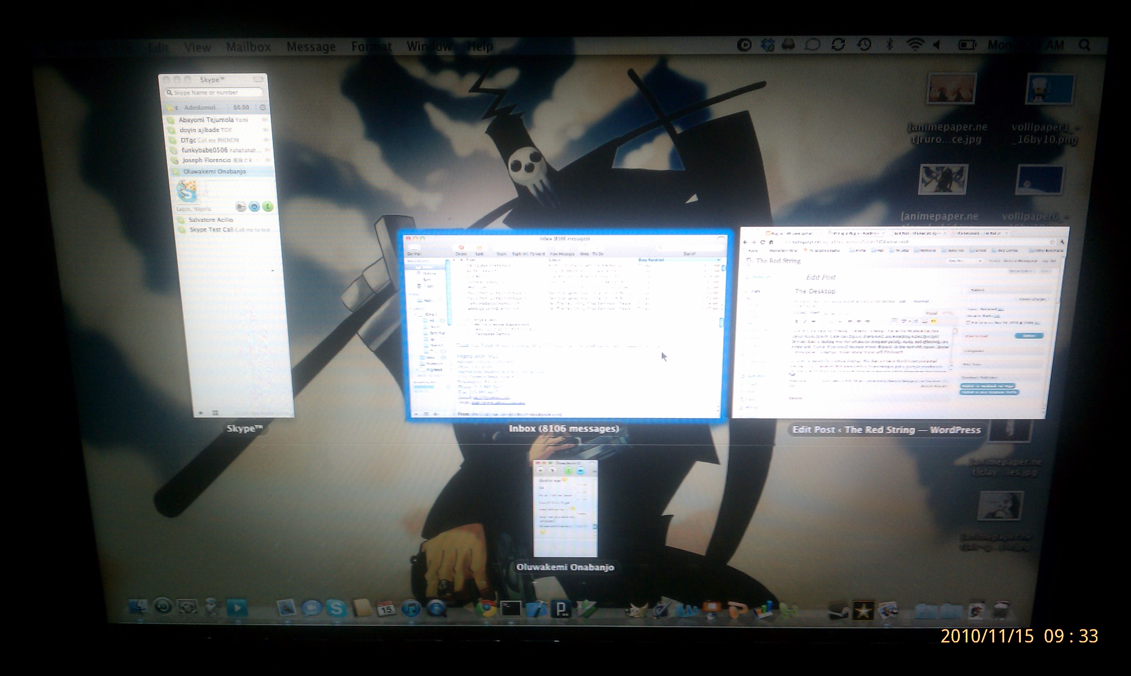Select contact Oluwakemi Onabanjo in Skype list
1131x676 pixels.
coord(222,172)
